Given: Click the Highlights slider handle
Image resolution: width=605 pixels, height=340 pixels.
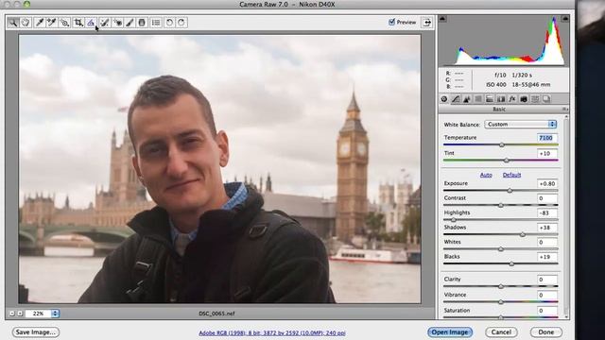Looking at the screenshot, I should 454,220.
